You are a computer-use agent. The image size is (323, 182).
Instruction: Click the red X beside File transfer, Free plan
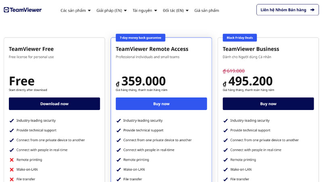12,179
